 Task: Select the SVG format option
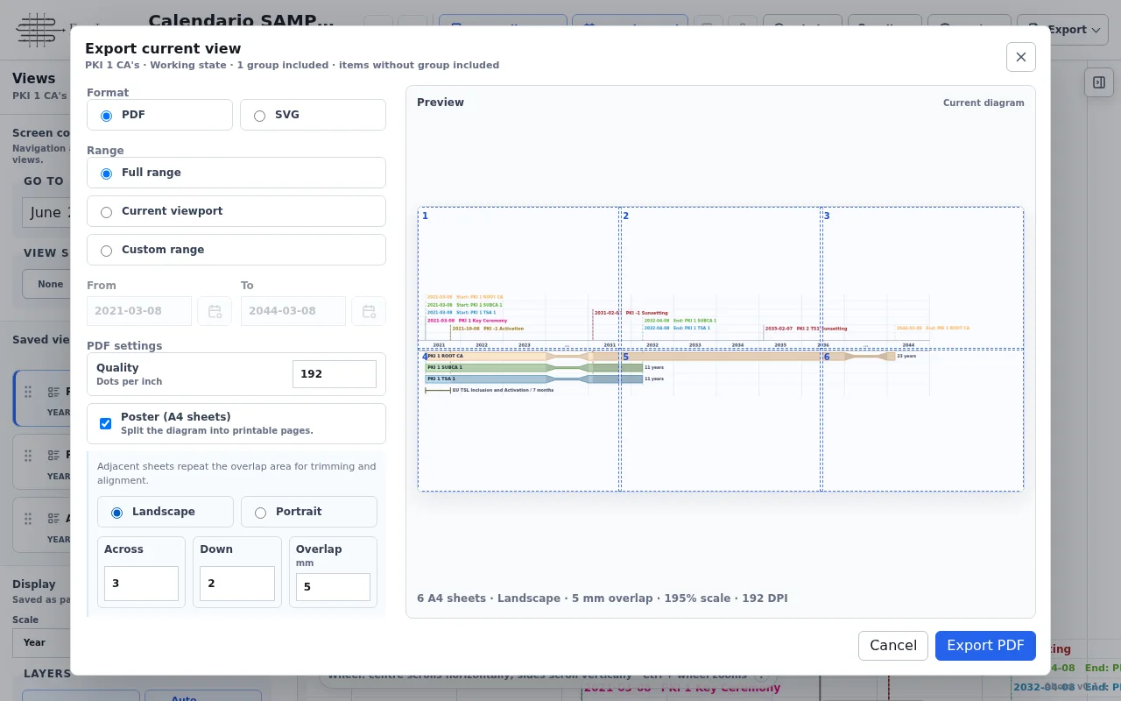[313, 115]
